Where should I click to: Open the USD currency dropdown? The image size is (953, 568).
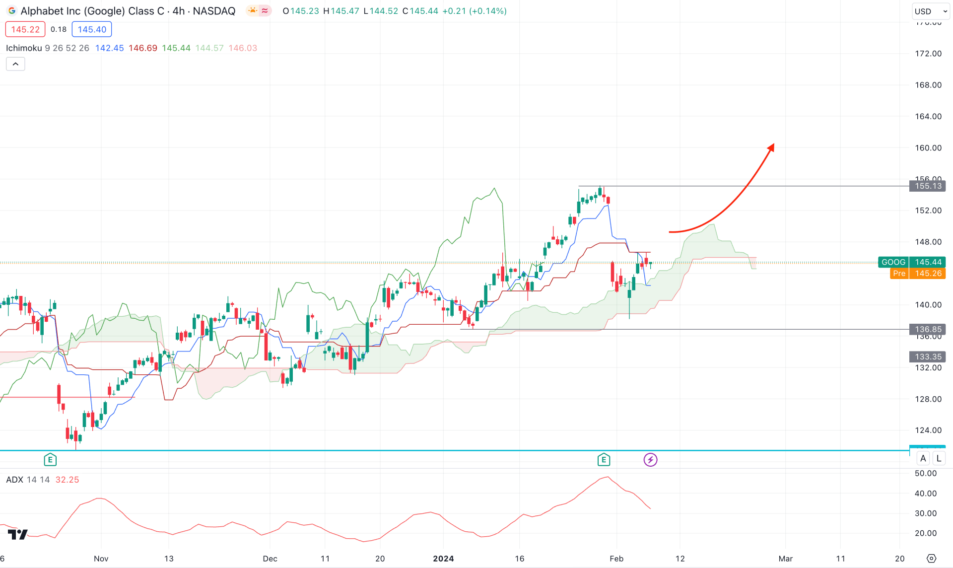(931, 11)
